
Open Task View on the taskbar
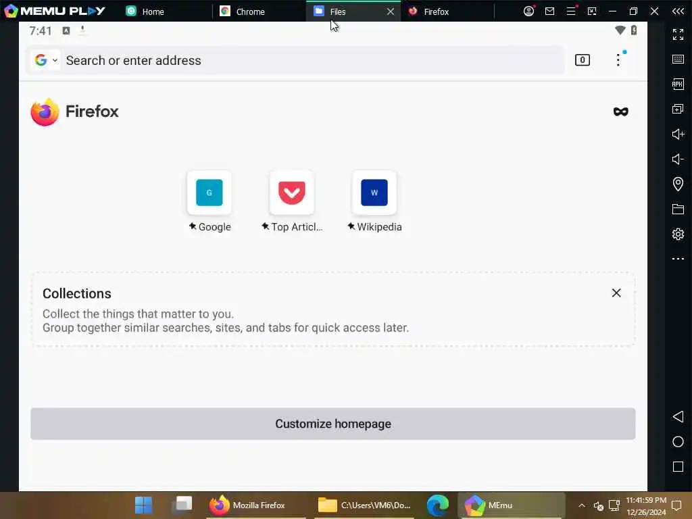pyautogui.click(x=182, y=504)
